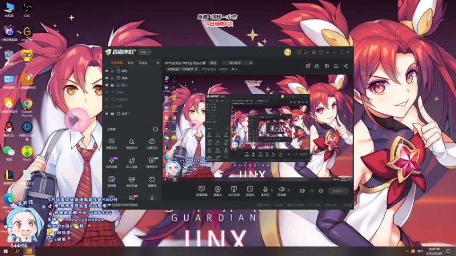This screenshot has height=256, width=456.
Task: Open the mail icon in title bar
Action: (299, 52)
